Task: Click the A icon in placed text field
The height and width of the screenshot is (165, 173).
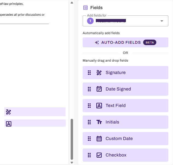Action: click(8, 124)
